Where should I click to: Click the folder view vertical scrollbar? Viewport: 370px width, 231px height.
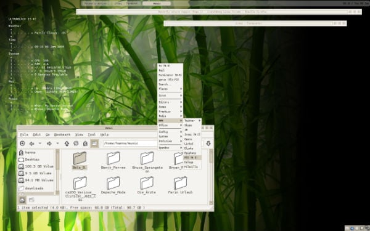211,177
